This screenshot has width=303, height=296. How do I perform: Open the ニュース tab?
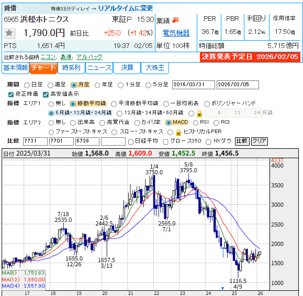(x=99, y=68)
